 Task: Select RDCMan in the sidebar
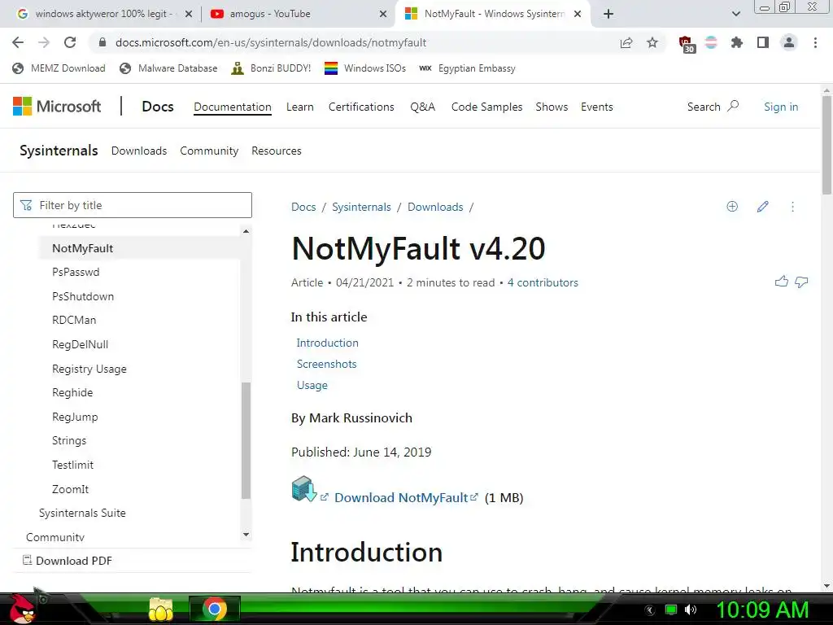click(x=74, y=320)
